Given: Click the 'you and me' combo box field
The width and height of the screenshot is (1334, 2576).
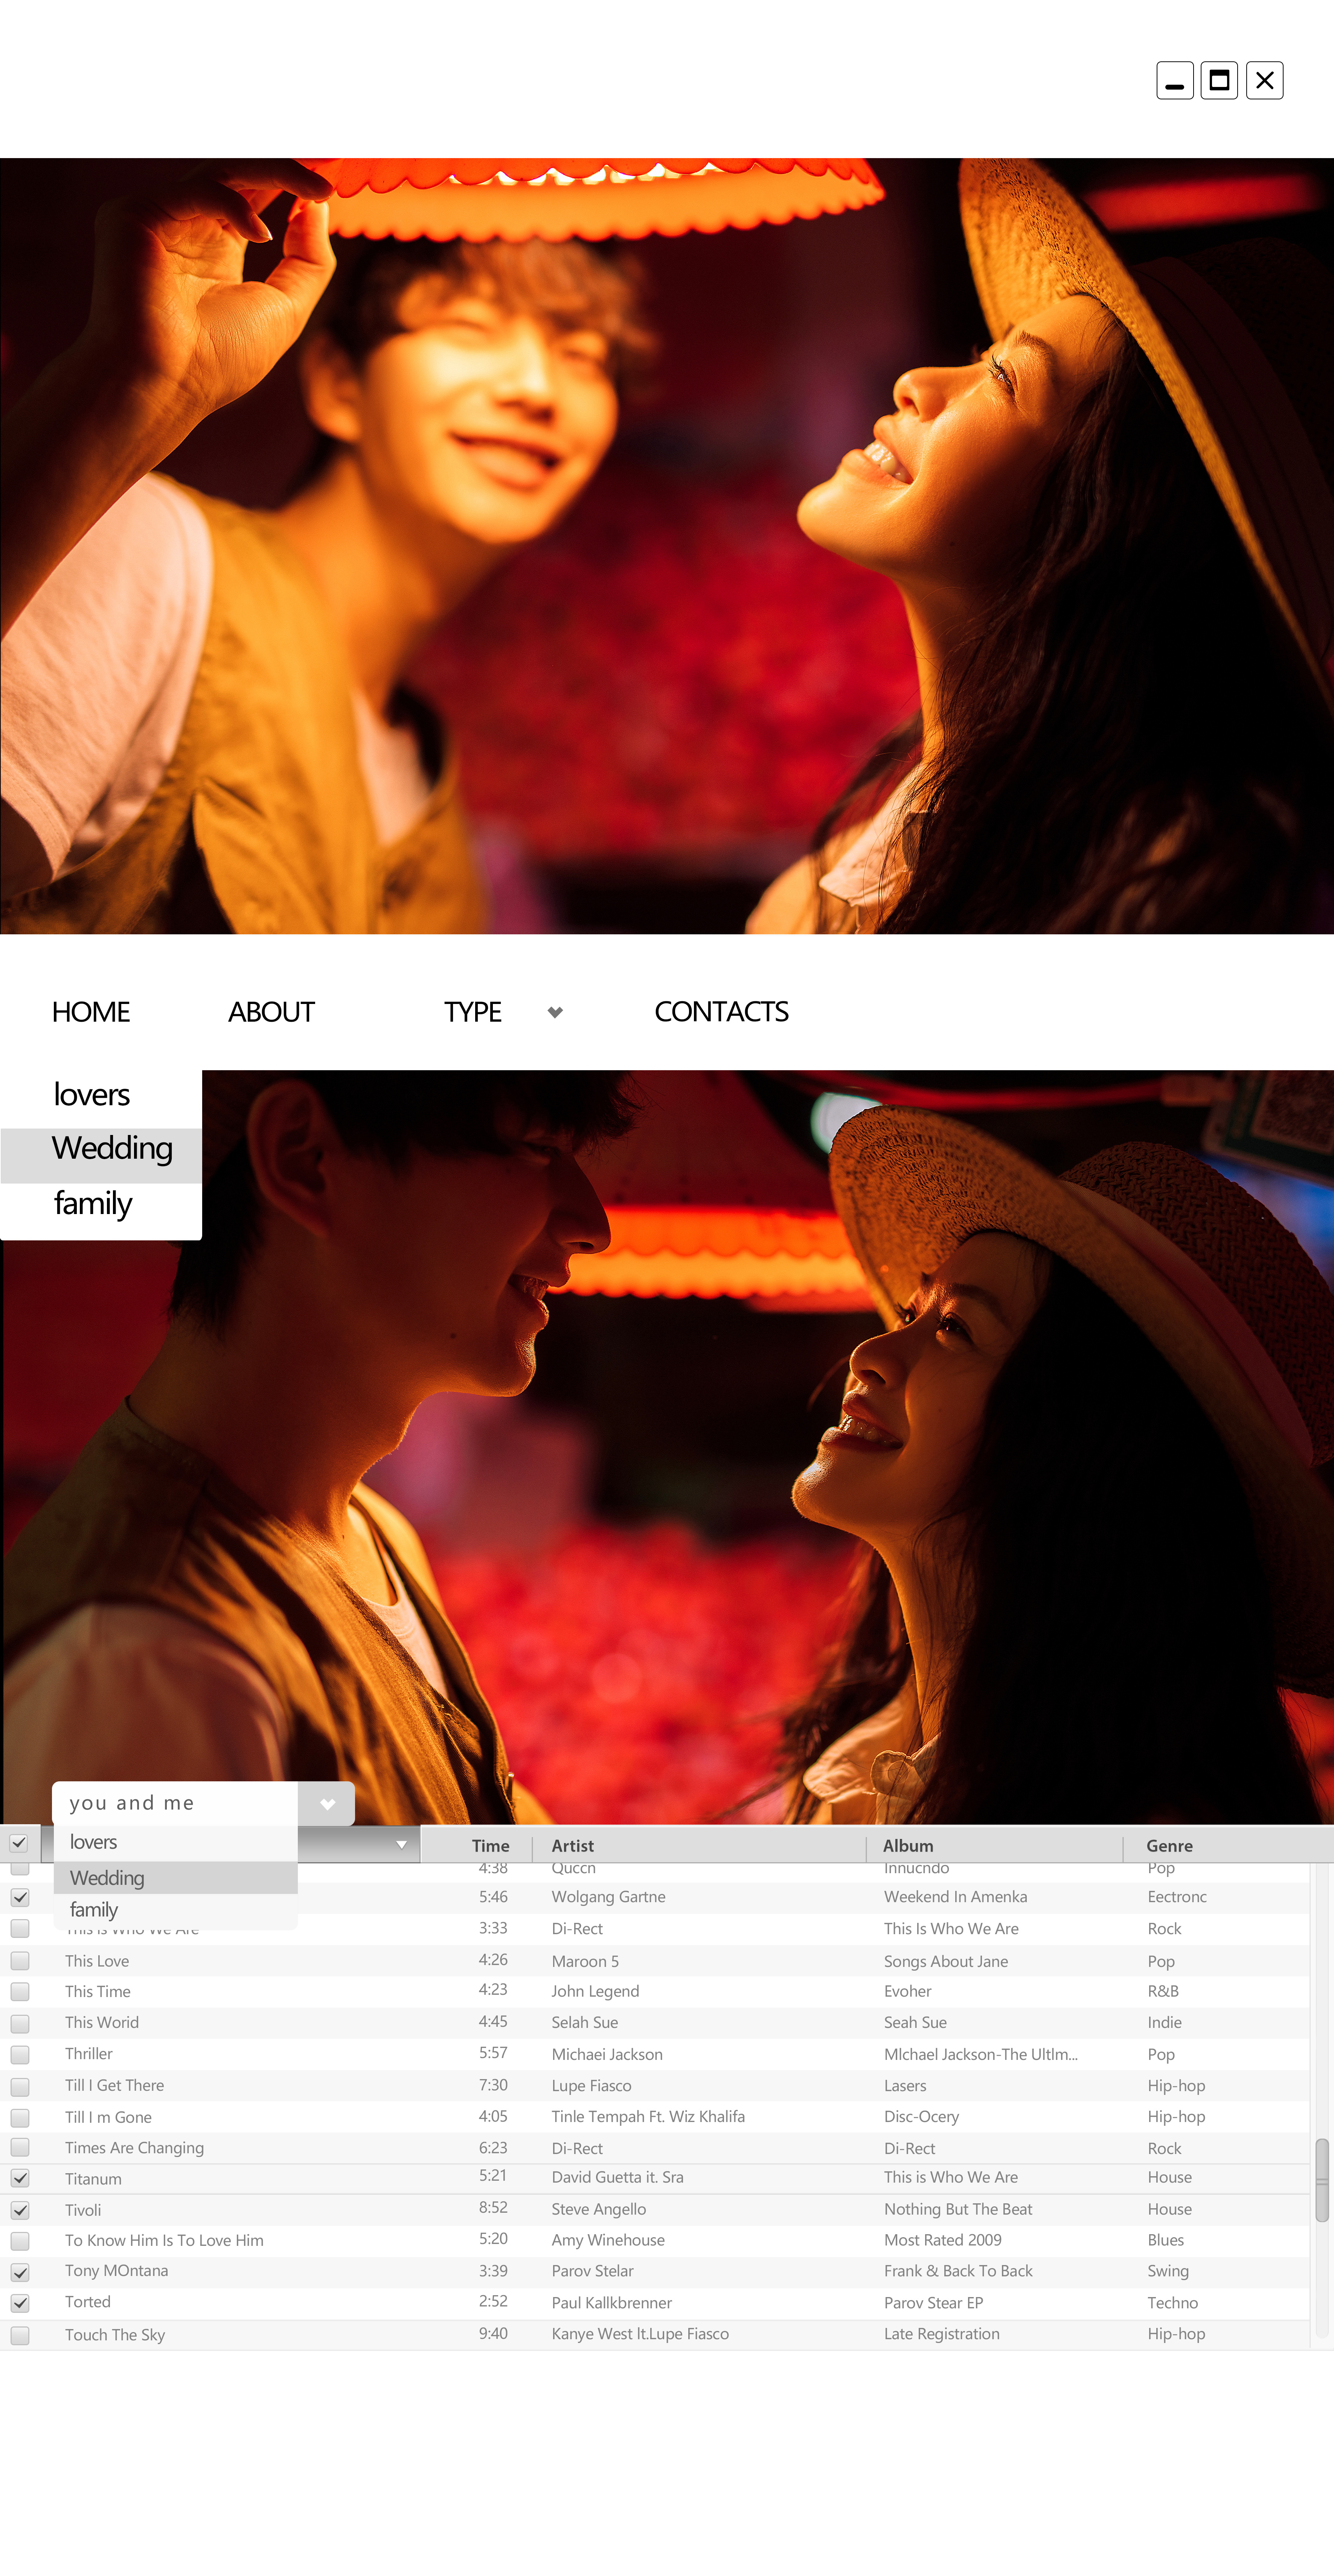Looking at the screenshot, I should point(175,1803).
